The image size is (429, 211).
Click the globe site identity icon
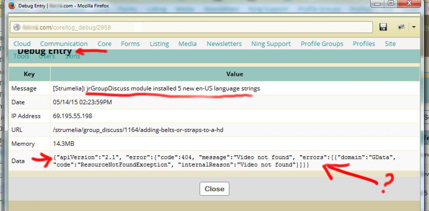coord(17,27)
